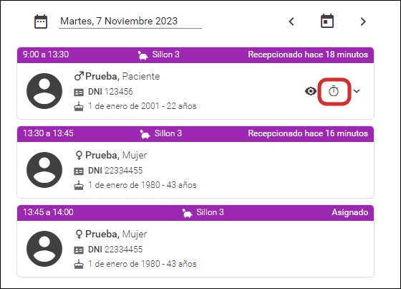401x289 pixels.
Task: Click the 'Asignado' status label
Action: point(350,212)
